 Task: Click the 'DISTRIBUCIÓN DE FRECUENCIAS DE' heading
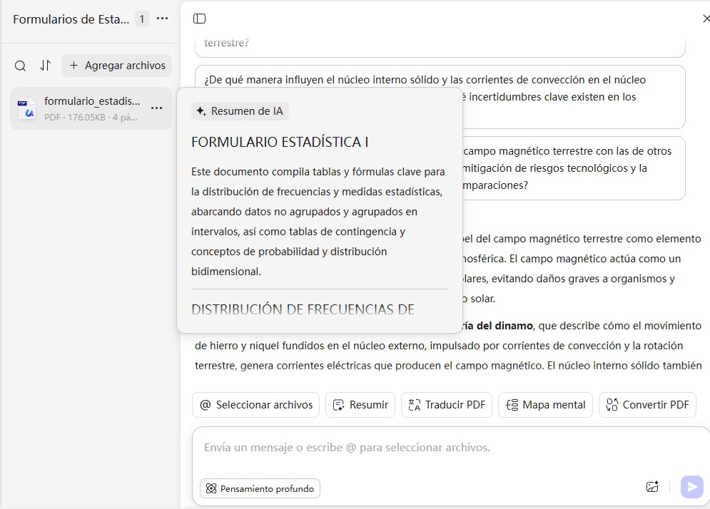(303, 309)
